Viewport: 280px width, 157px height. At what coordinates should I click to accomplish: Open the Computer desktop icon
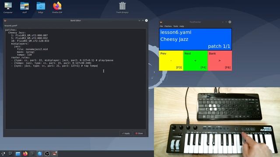tap(8, 7)
